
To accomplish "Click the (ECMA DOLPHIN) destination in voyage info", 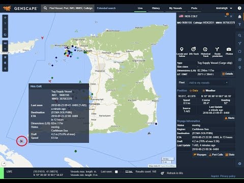I will pos(202,133).
